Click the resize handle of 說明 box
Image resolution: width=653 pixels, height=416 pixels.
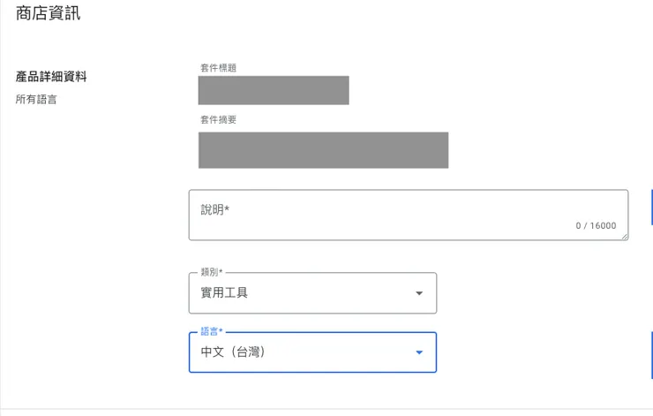(x=625, y=236)
